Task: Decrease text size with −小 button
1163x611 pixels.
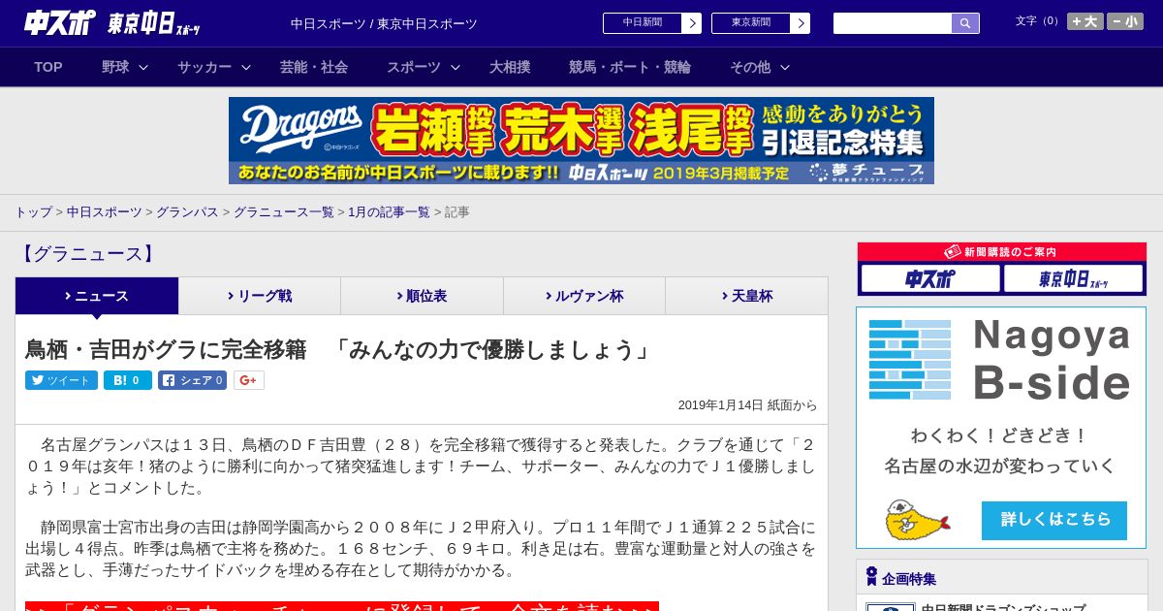Action: [1125, 21]
